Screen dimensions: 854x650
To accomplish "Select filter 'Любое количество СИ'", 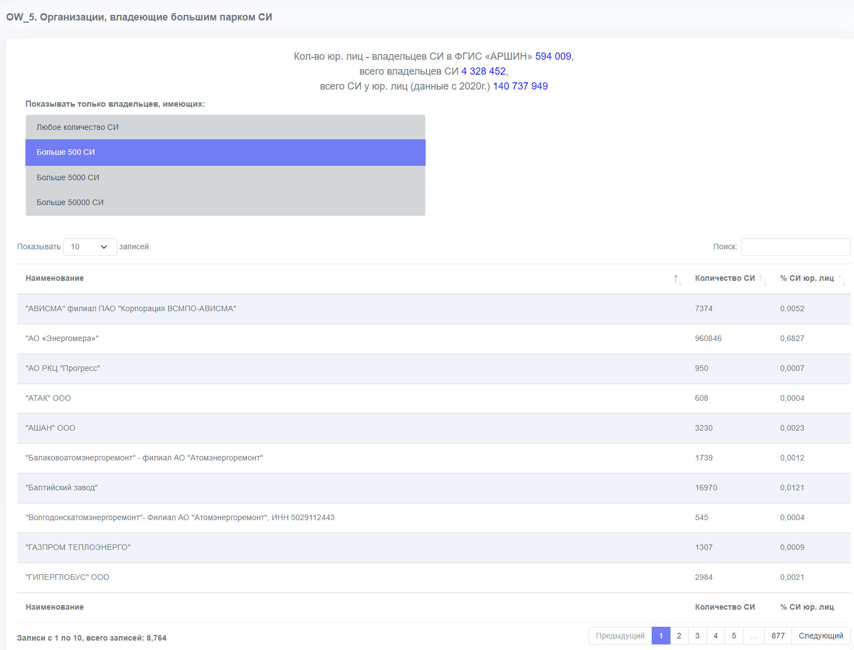I will pos(226,127).
